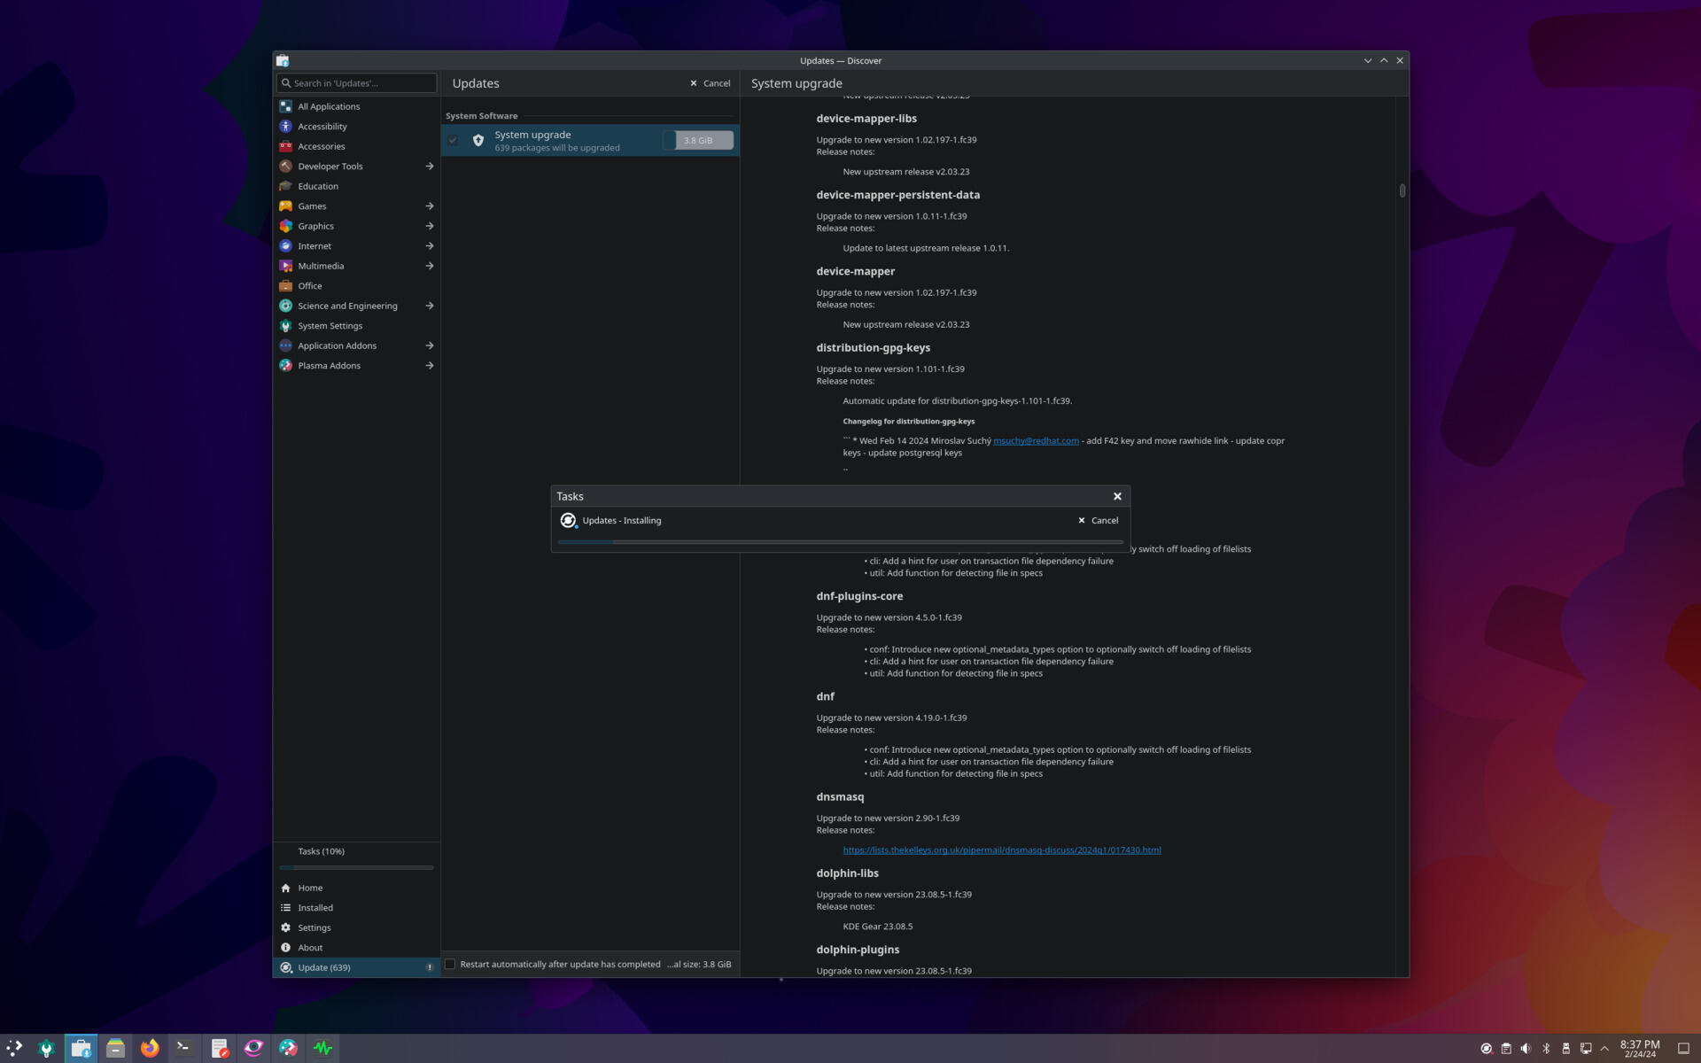Open the Installed page
The image size is (1701, 1063).
[356, 908]
